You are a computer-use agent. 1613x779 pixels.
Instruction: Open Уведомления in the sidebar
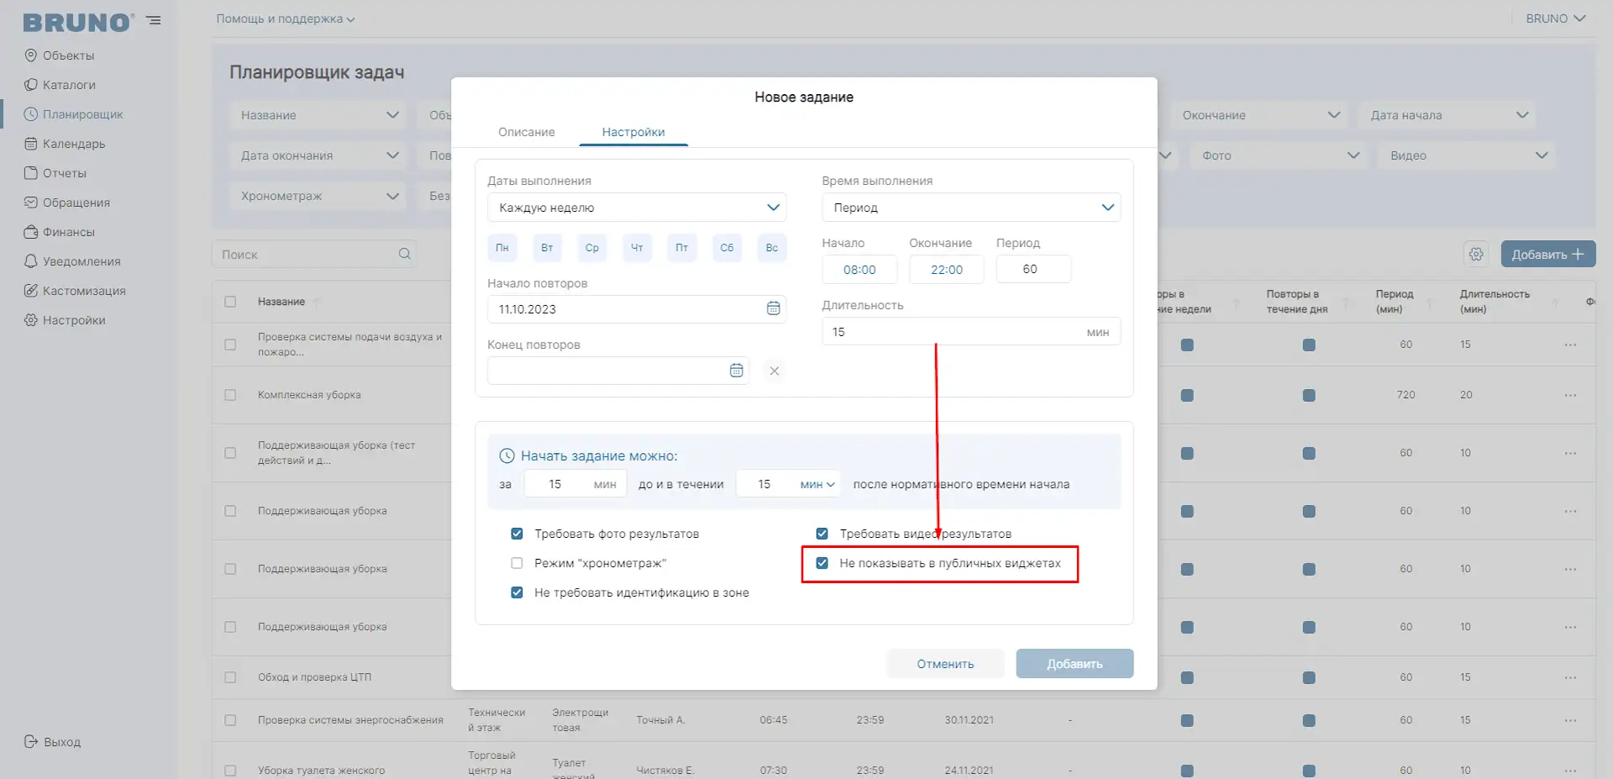tap(72, 261)
